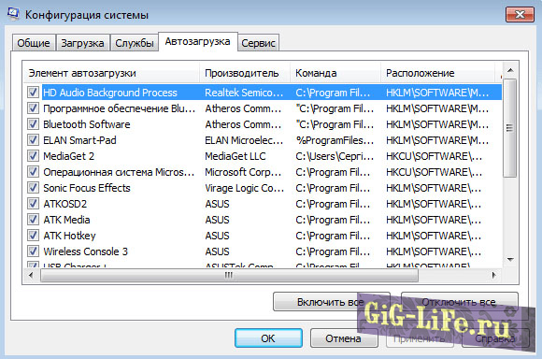This screenshot has width=542, height=359.
Task: Confirm with the OK button
Action: pos(268,337)
